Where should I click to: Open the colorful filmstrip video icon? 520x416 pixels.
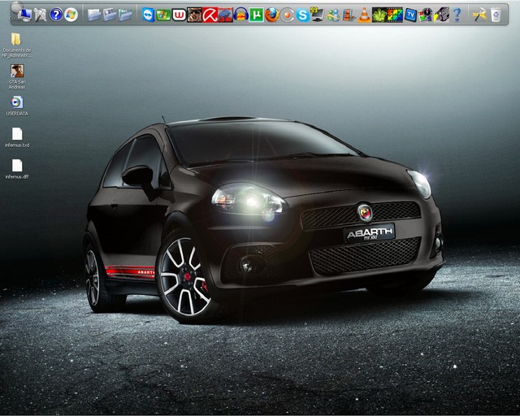coord(395,15)
